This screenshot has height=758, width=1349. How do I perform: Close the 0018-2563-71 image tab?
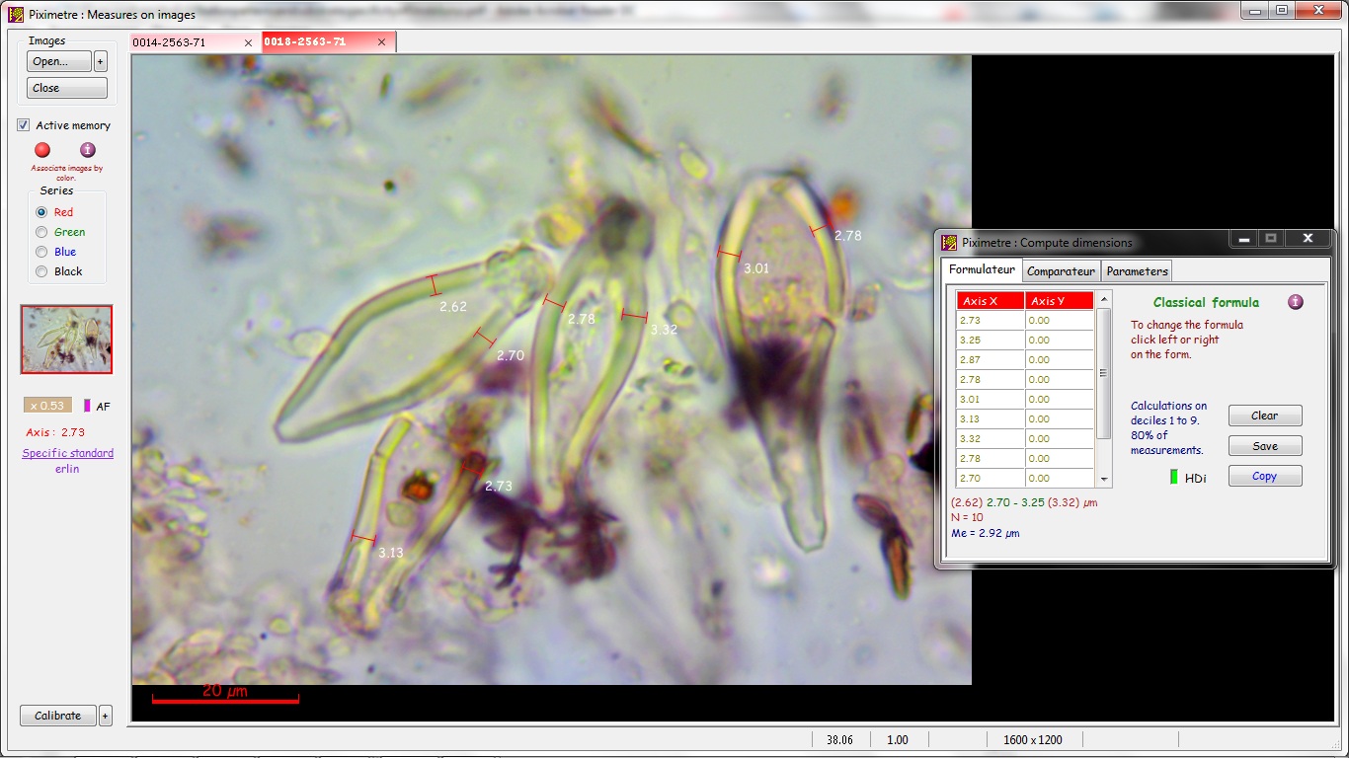[x=381, y=42]
